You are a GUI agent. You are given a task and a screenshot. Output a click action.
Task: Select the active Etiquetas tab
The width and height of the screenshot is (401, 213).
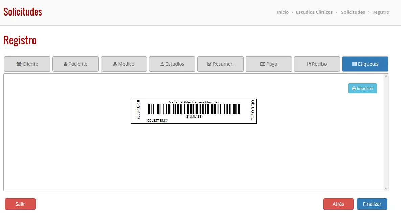point(365,64)
